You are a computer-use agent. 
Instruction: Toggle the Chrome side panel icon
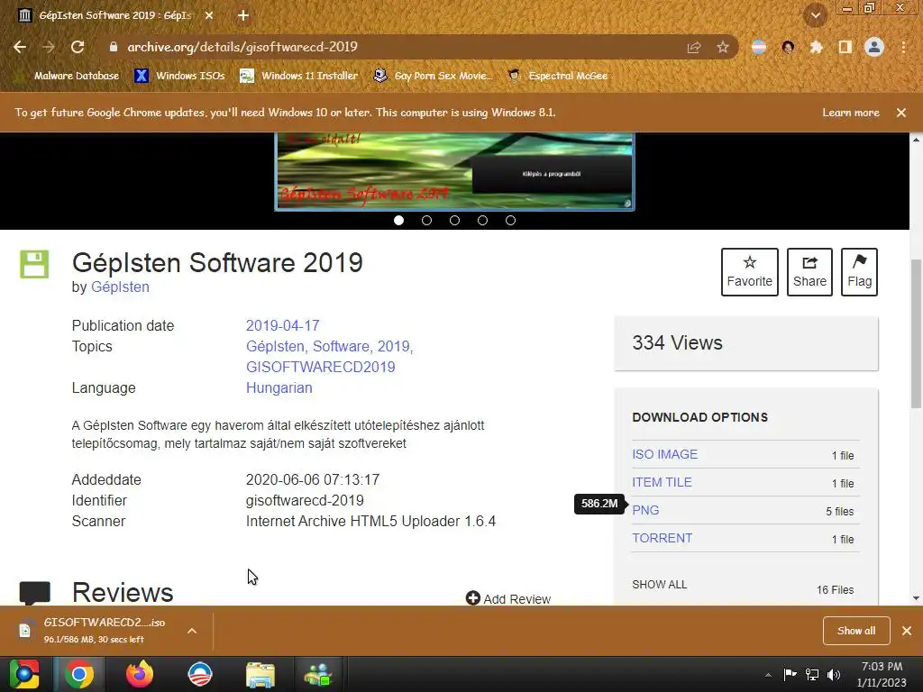[x=845, y=47]
